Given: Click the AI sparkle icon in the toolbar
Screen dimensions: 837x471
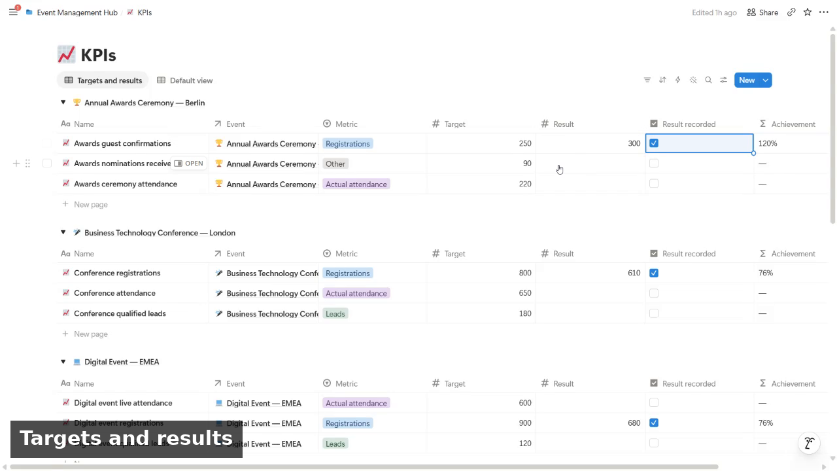Looking at the screenshot, I should pos(693,80).
